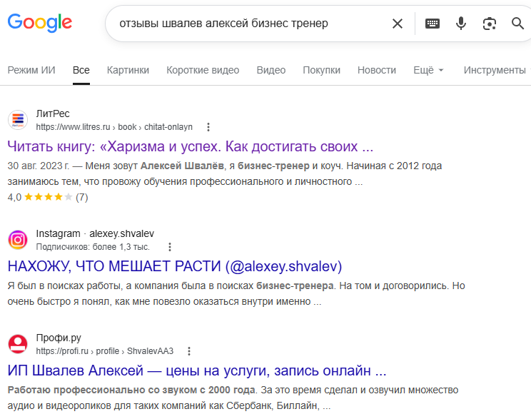Open the Картинки tab
The height and width of the screenshot is (414, 531).
[x=128, y=70]
